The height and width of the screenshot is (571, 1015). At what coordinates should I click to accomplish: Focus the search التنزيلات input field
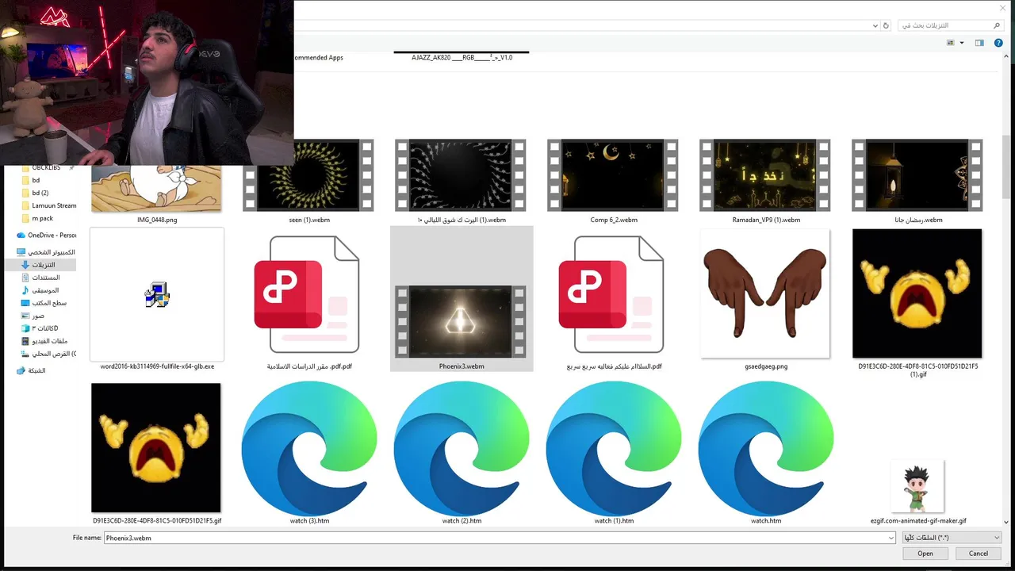click(x=944, y=25)
